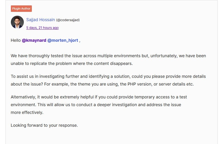Viewport: 220px width, 144px height.
Task: Click the @codersajjad username handle
Action: point(68,20)
